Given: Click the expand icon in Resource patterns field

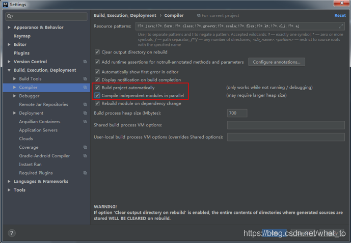Looking at the screenshot, I should click(341, 26).
